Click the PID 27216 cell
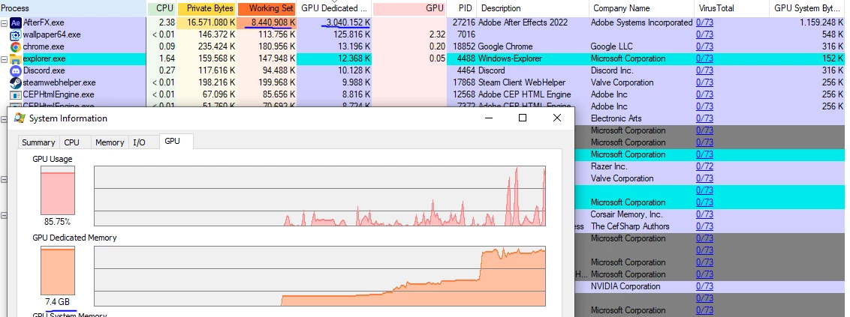 coord(463,22)
